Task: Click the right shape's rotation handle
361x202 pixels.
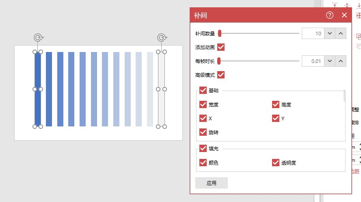Action: coord(162,38)
